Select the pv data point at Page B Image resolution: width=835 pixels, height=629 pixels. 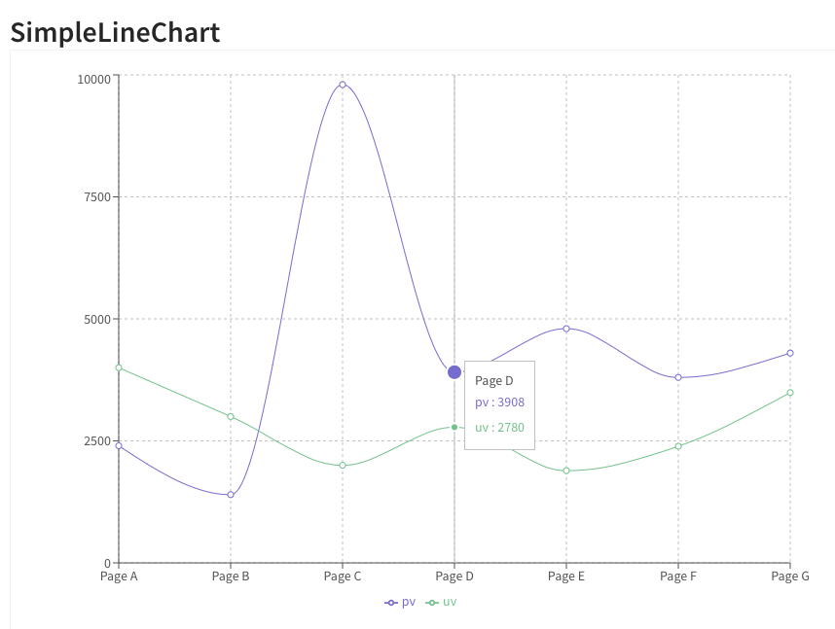point(231,495)
